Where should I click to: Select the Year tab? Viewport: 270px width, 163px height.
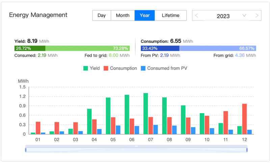[x=144, y=15]
